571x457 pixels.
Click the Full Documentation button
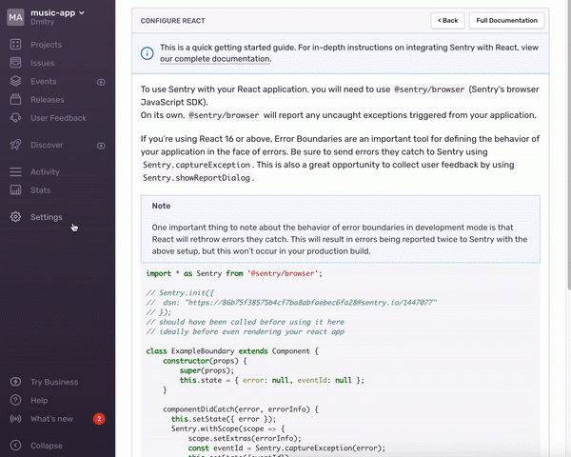[x=507, y=20]
